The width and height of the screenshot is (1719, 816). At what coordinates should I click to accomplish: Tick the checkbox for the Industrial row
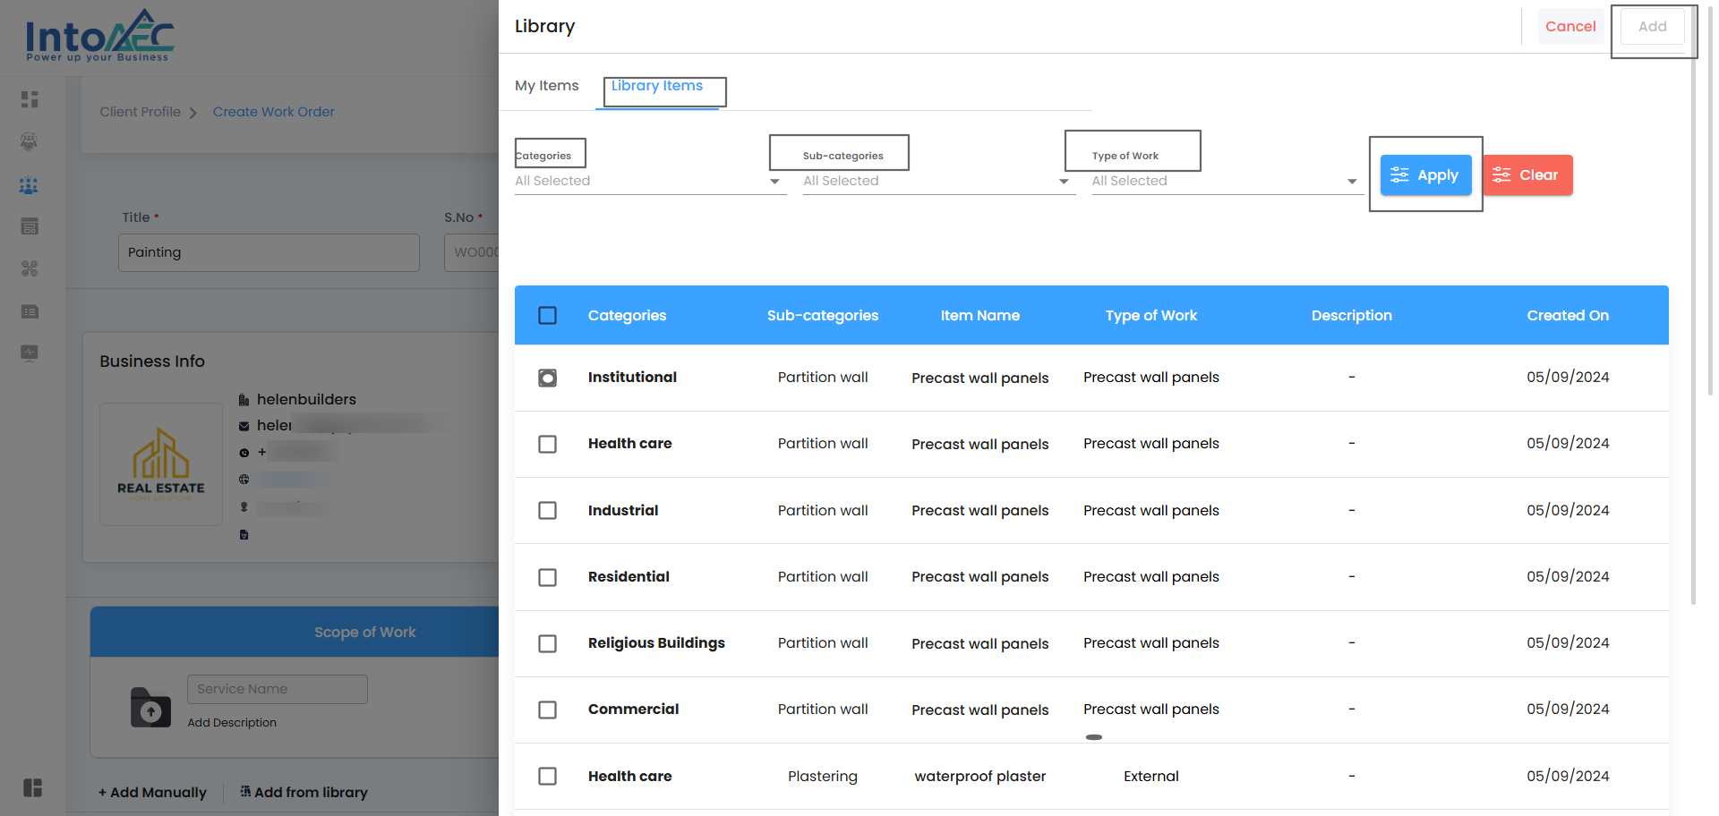tap(547, 511)
